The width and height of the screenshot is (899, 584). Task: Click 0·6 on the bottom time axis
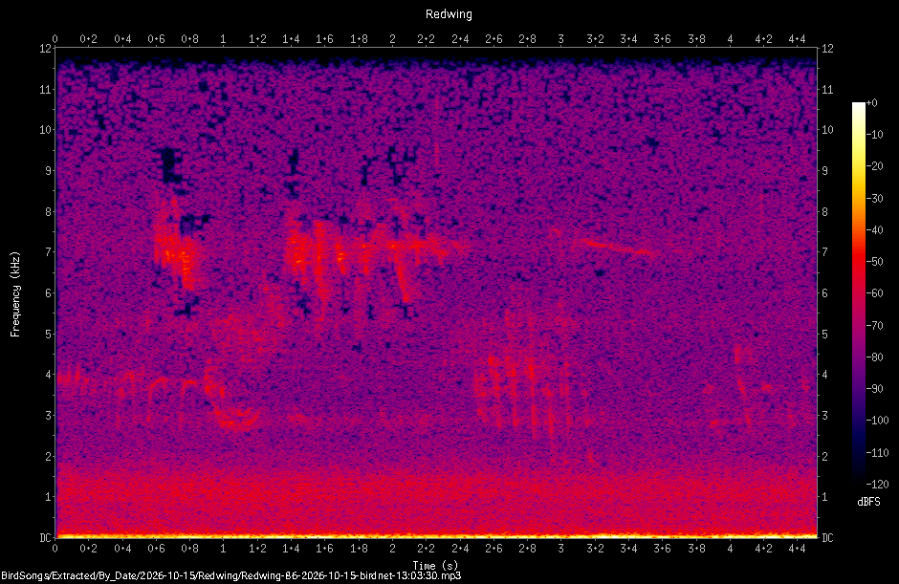click(x=156, y=549)
